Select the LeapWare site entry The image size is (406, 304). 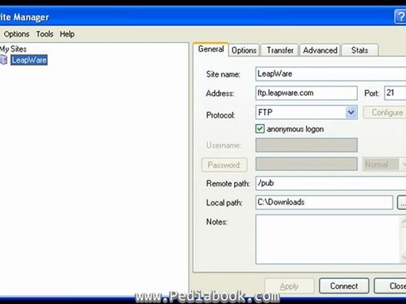(x=29, y=60)
